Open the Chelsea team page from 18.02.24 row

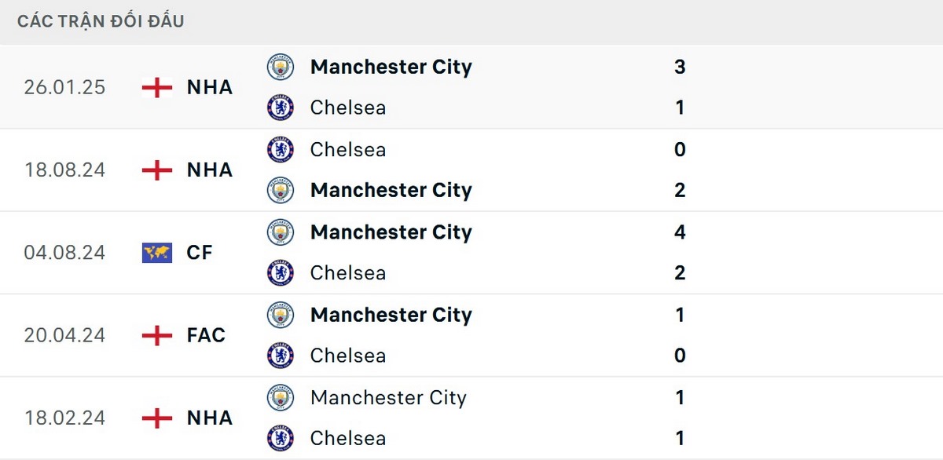point(347,438)
